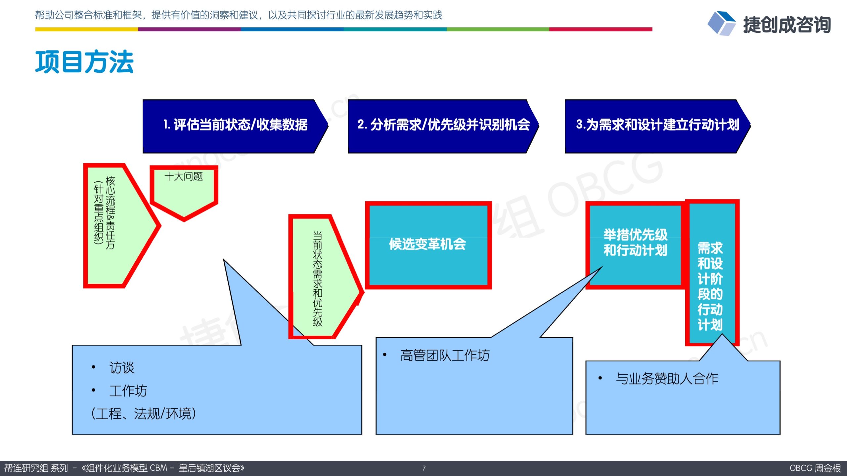Click the arrow step 2. 分析需求/优先级并识别机会
The image size is (847, 476).
pos(443,126)
